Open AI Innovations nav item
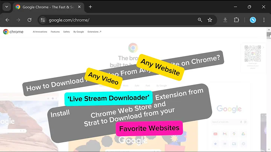The width and height of the screenshot is (271, 152). click(40, 32)
